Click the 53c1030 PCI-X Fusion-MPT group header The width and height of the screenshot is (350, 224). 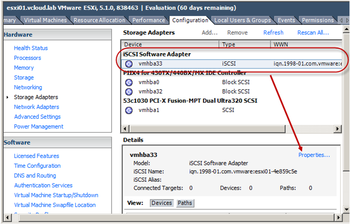tap(190, 101)
